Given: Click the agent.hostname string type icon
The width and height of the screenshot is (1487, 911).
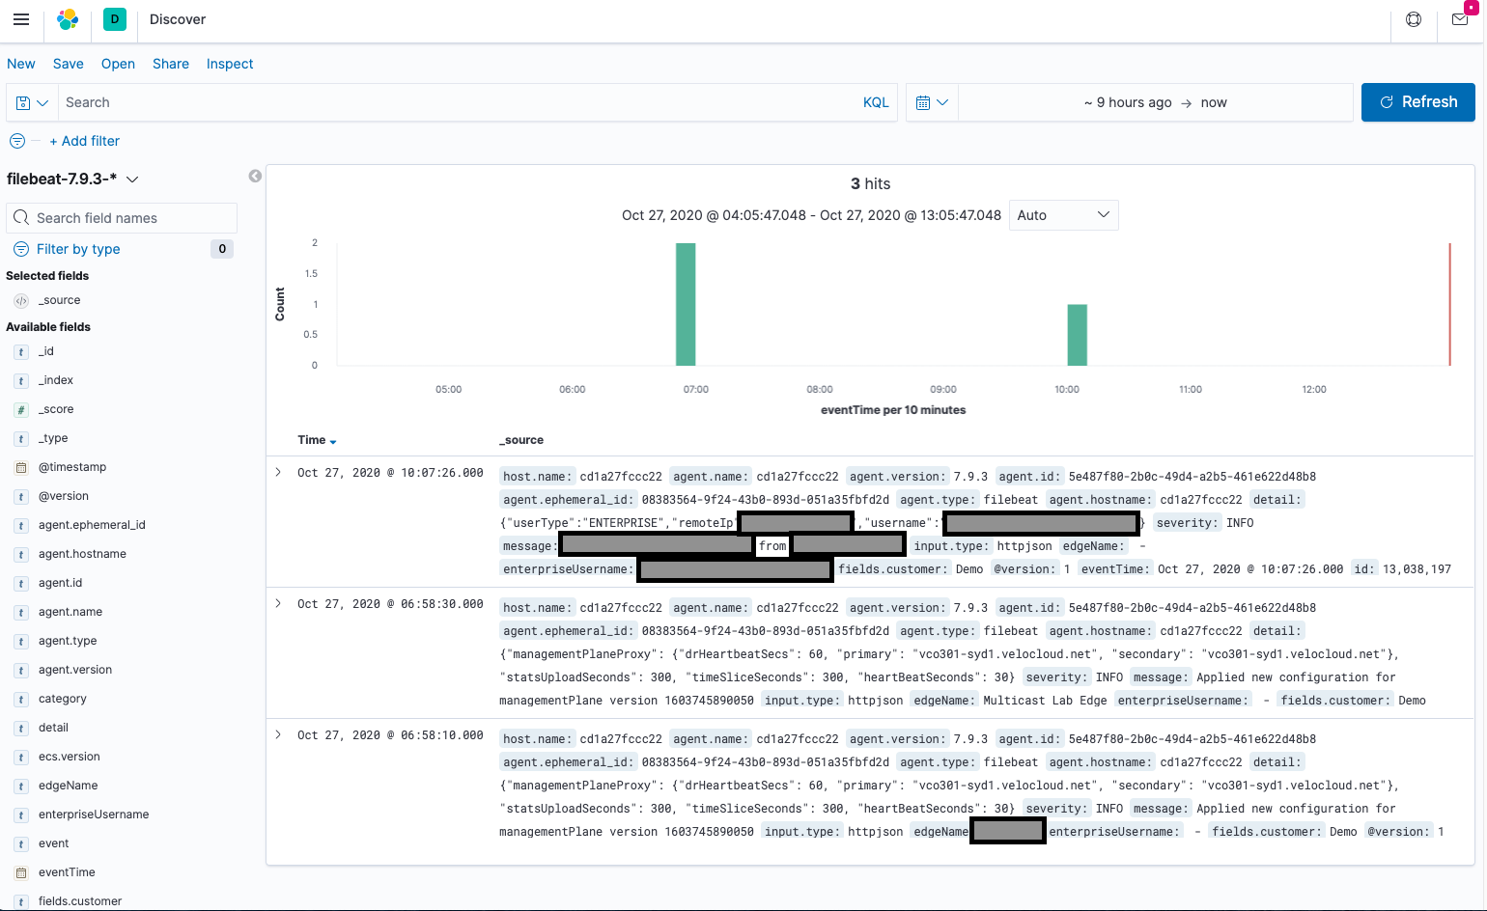Looking at the screenshot, I should (21, 555).
